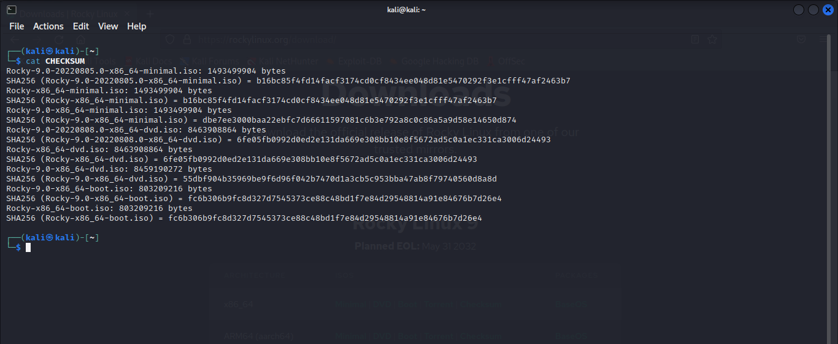This screenshot has height=344, width=838.
Task: Maximize the kali@kali terminal window
Action: [x=813, y=10]
